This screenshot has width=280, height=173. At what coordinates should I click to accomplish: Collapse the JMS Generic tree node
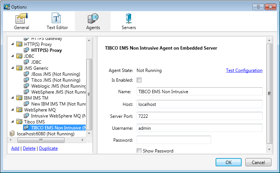(x=13, y=68)
